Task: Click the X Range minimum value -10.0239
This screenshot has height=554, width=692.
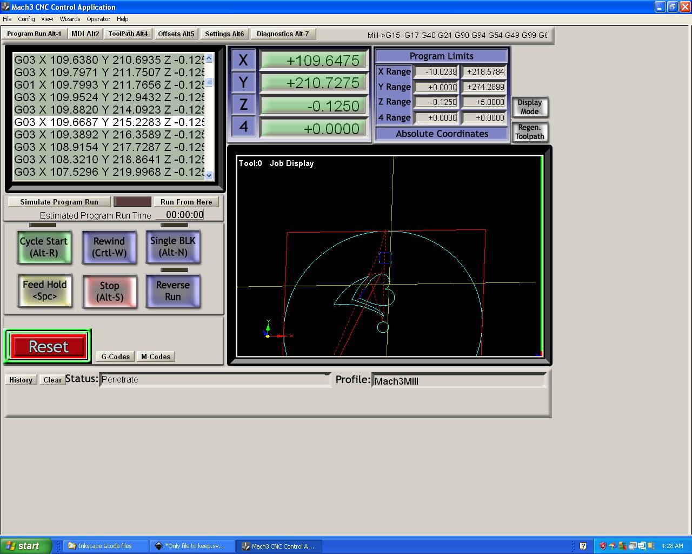Action: tap(436, 71)
